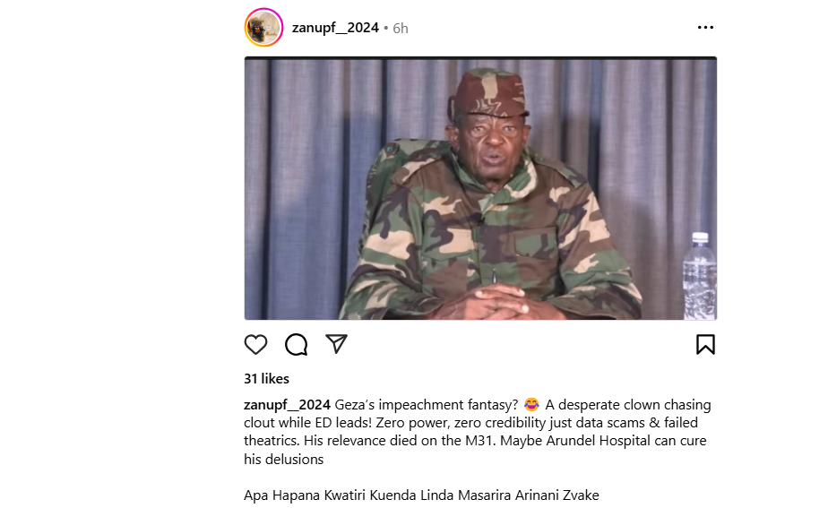Click the caption phrase His relevance died on the M31
Screen dimensions: 828x508
[400, 441]
